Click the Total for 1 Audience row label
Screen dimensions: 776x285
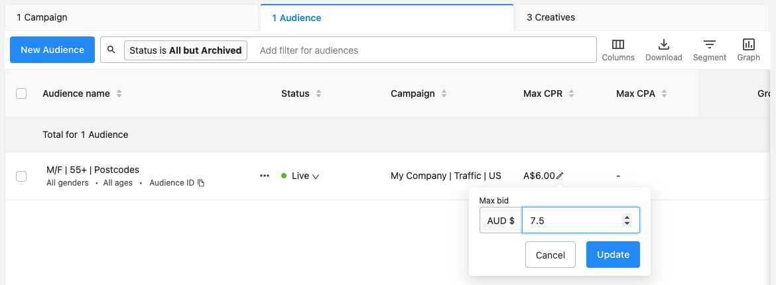(85, 135)
